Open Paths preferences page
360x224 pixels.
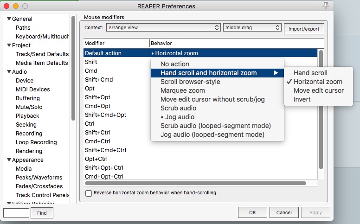(23, 27)
